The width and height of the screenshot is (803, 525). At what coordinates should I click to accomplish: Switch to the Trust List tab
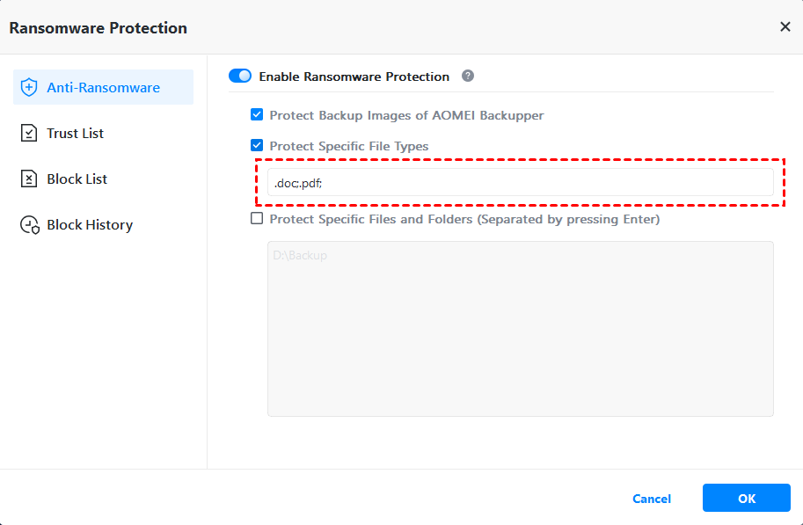click(76, 134)
